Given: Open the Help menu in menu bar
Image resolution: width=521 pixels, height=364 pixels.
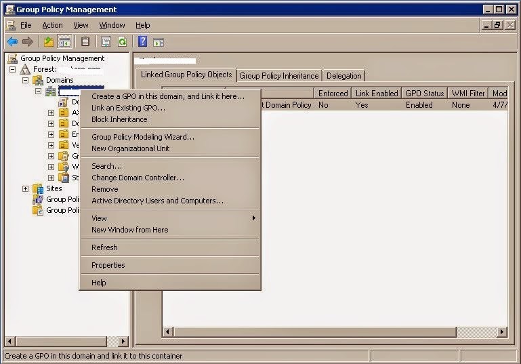Looking at the screenshot, I should (x=143, y=25).
